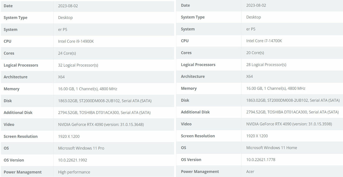Click right table's 1920 X 1200 resolution

point(257,136)
